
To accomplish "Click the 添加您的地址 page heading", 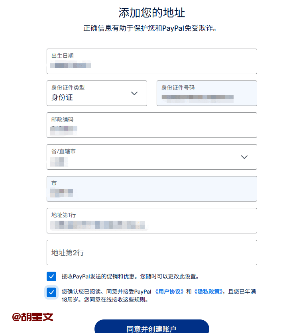I will click(x=151, y=12).
